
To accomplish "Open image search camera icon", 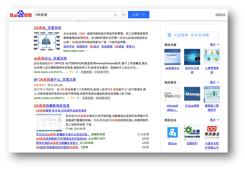I will (124, 15).
